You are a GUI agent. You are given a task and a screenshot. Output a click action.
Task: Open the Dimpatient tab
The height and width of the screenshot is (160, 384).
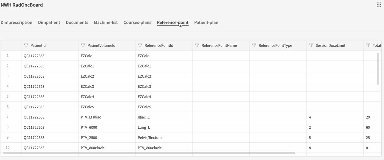[49, 22]
